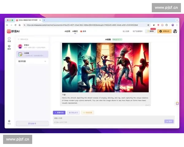184x147 pixels.
Task: Click the send button
Action: (169, 121)
